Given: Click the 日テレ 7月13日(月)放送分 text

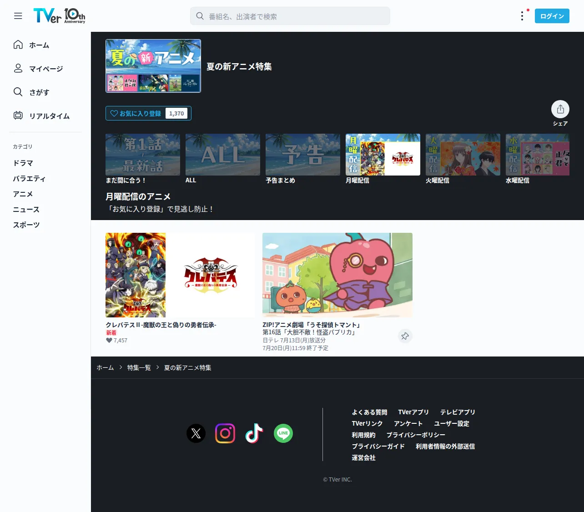Looking at the screenshot, I should click(x=294, y=340).
